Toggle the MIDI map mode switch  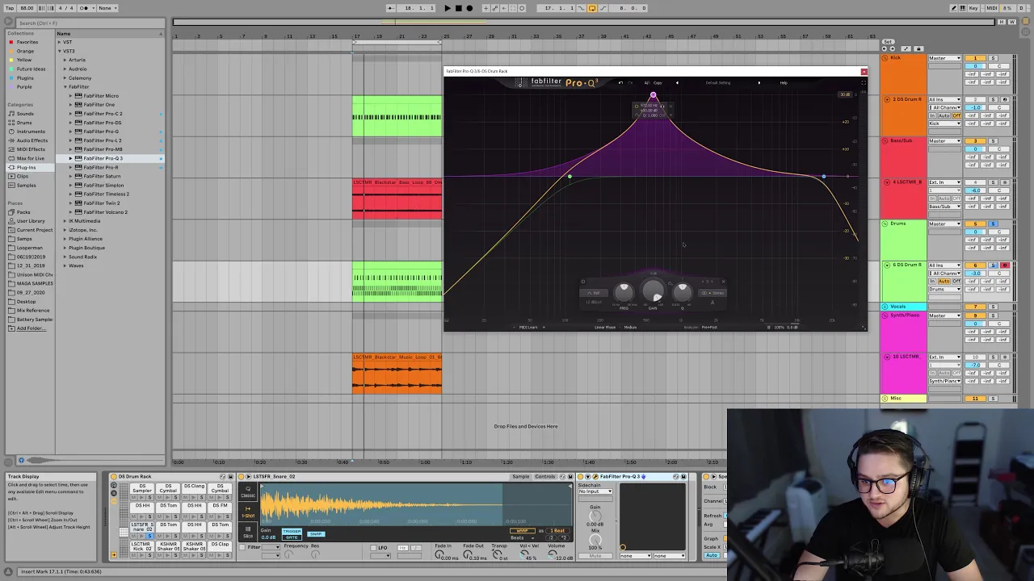point(991,8)
